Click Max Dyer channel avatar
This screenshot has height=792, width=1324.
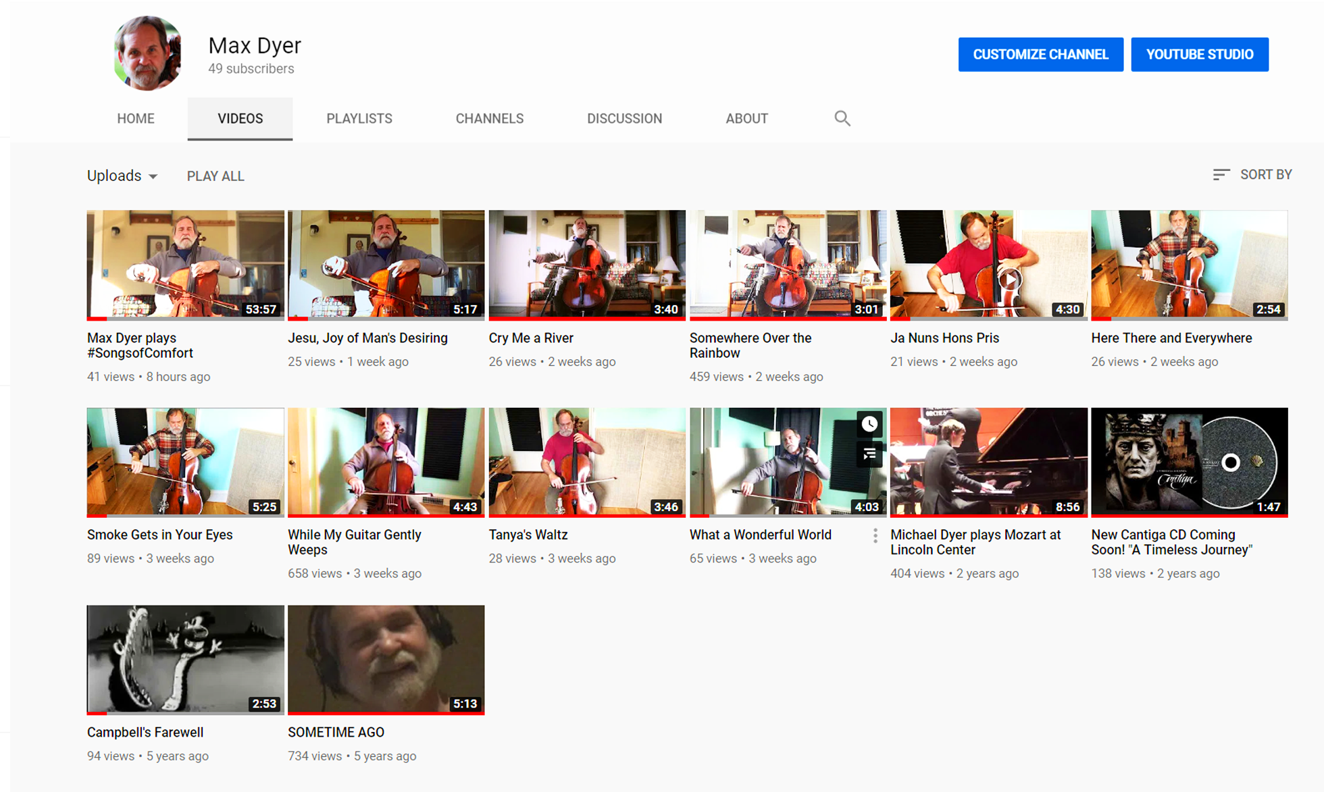pos(148,53)
